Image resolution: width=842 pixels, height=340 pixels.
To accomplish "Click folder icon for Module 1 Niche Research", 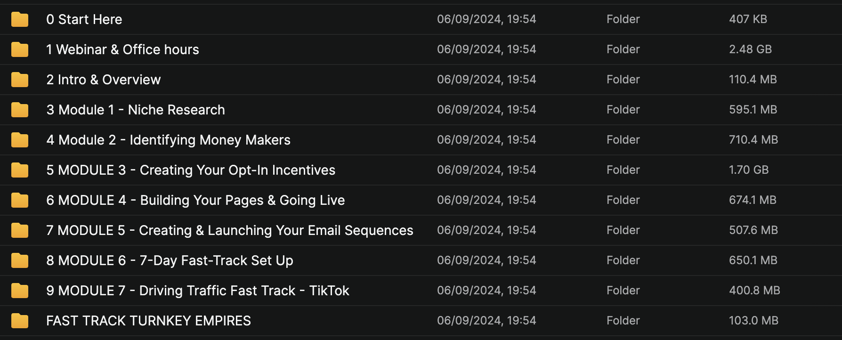I will 20,110.
